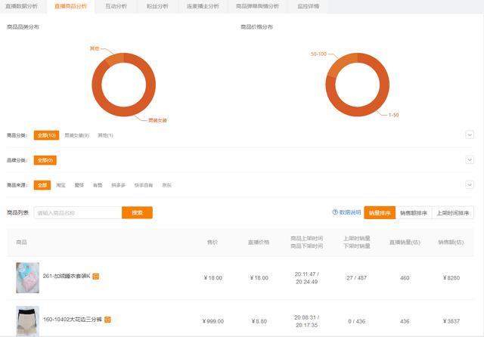Click the ¥3837 sales amount cell

click(x=451, y=321)
